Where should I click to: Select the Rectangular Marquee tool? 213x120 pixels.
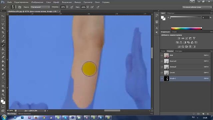coord(3,20)
